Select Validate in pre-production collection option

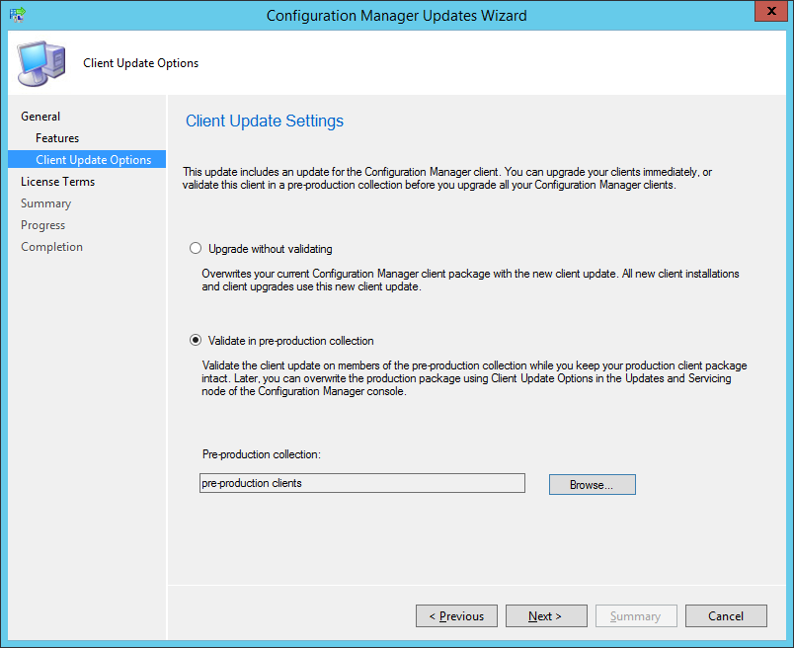[x=196, y=340]
